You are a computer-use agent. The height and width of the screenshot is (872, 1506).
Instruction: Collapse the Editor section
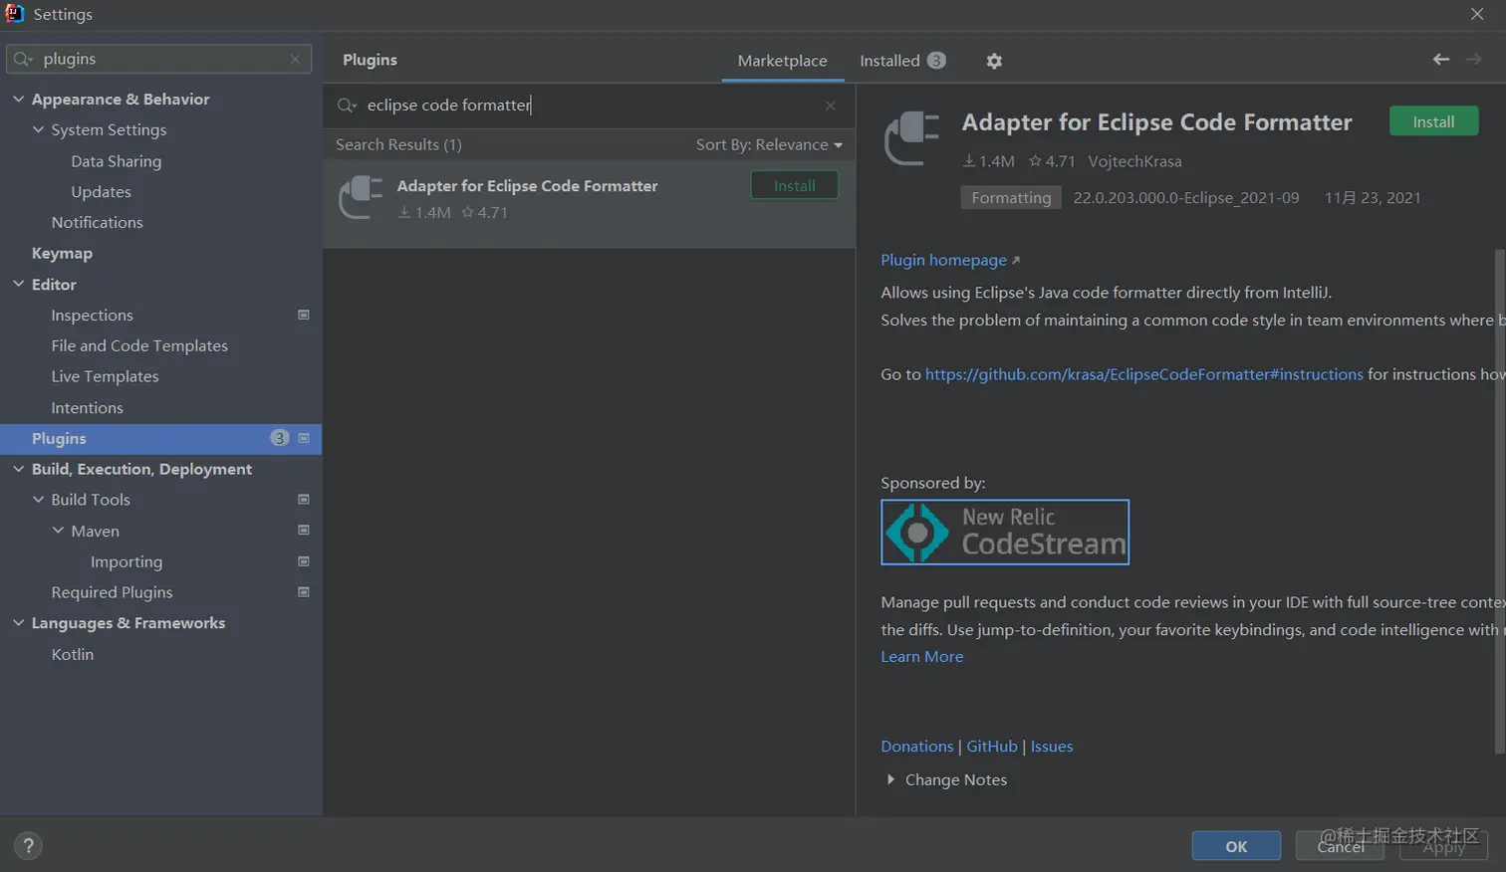click(x=18, y=284)
